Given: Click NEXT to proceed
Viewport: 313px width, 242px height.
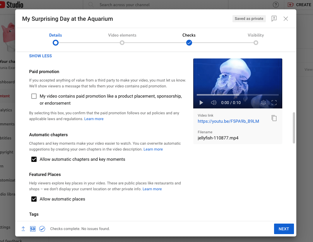Looking at the screenshot, I should pos(283,229).
